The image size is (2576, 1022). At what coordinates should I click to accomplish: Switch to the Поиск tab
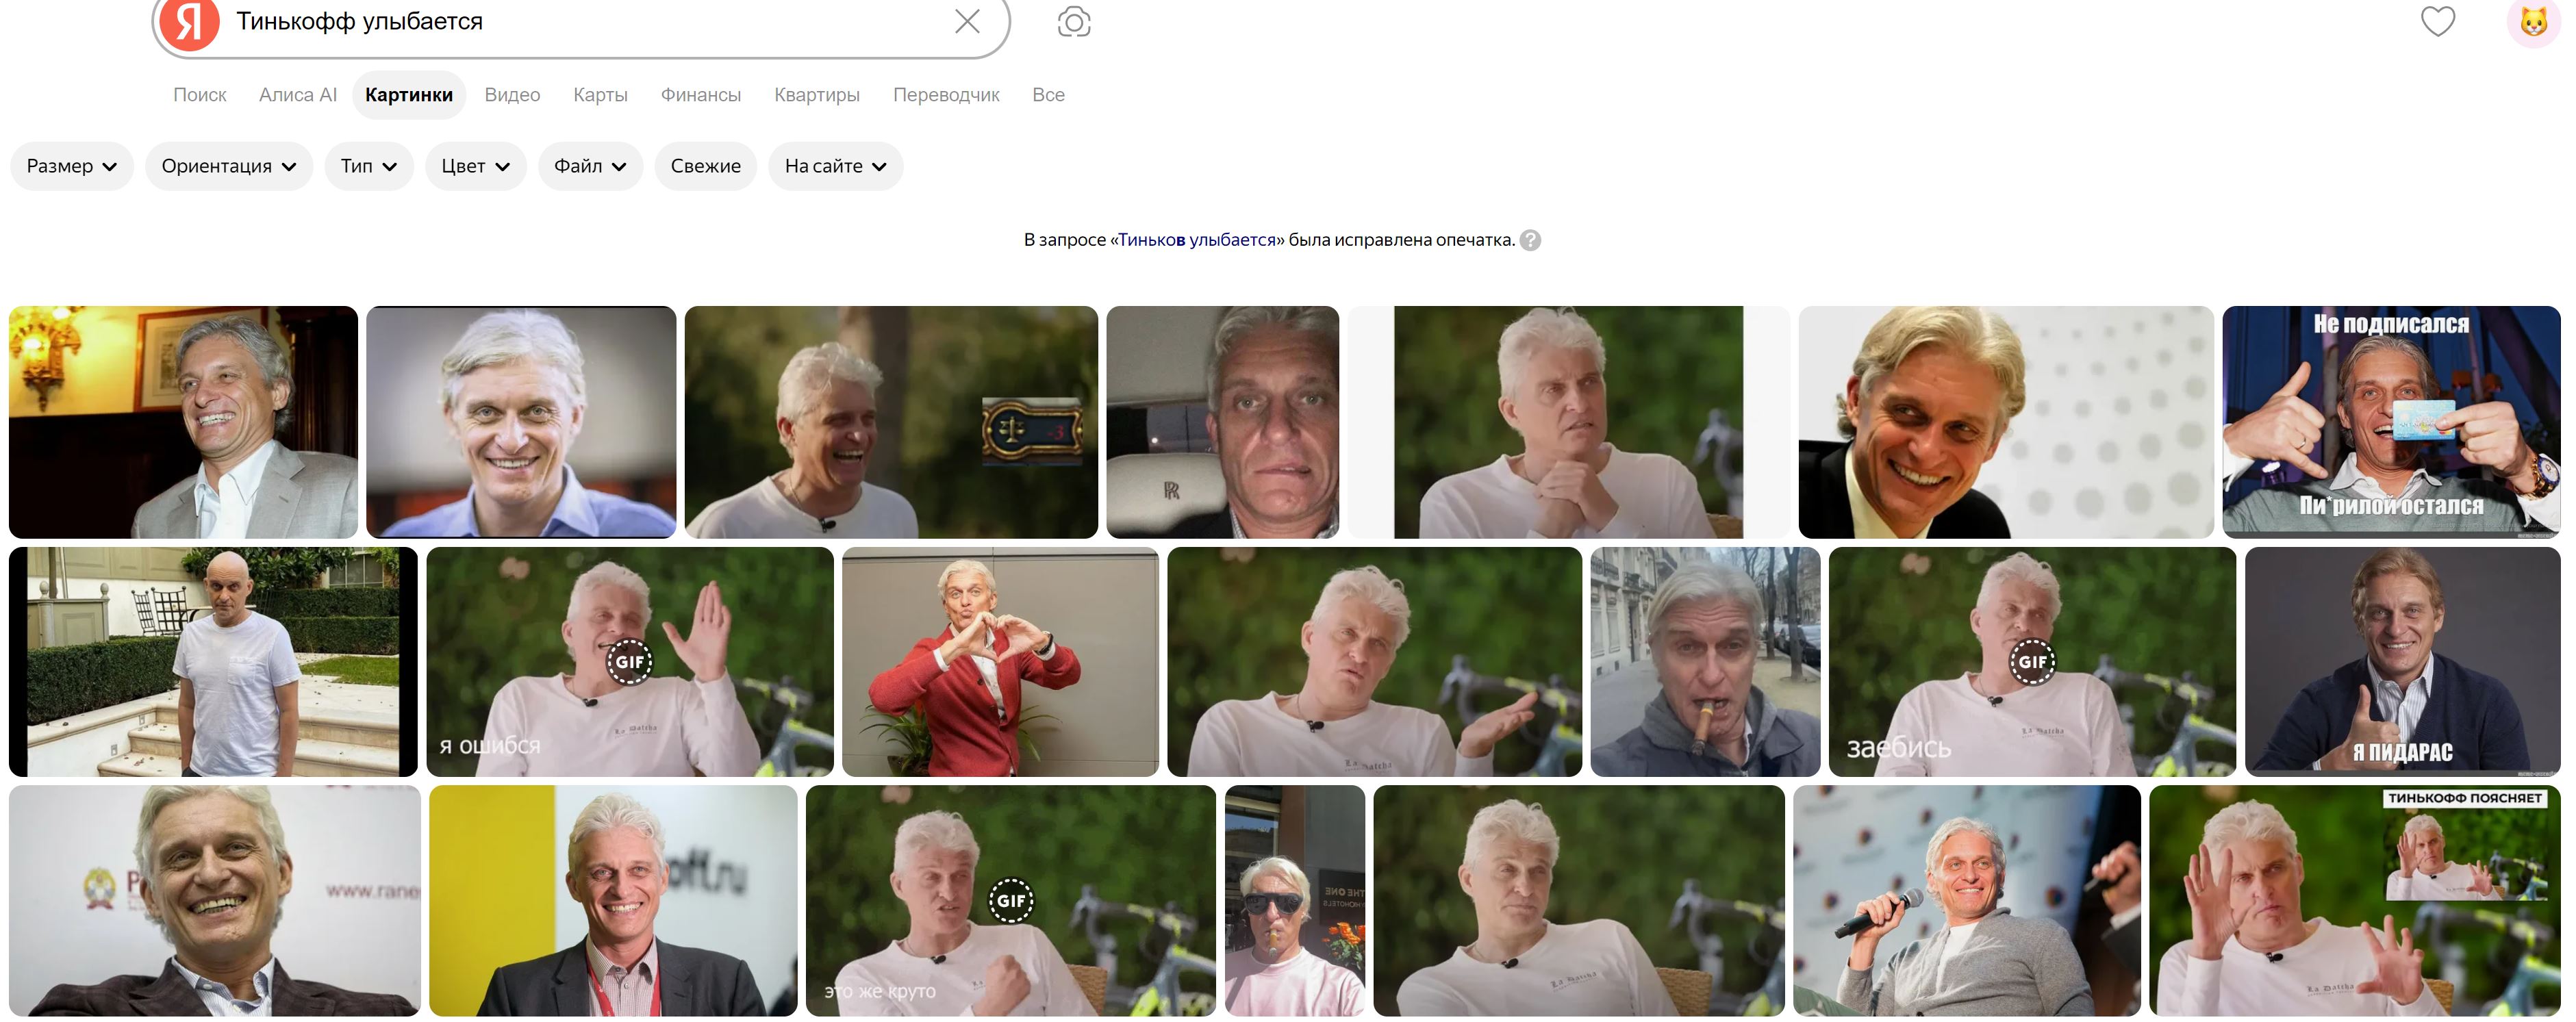200,95
